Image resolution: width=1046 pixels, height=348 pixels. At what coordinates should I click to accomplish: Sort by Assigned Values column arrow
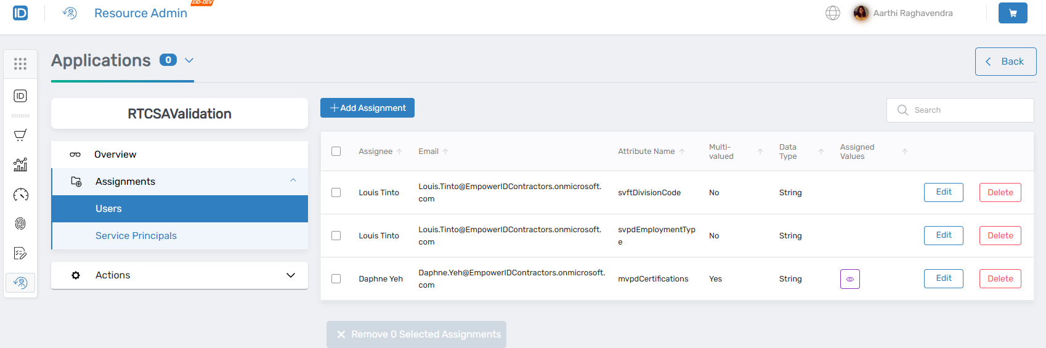click(x=905, y=152)
